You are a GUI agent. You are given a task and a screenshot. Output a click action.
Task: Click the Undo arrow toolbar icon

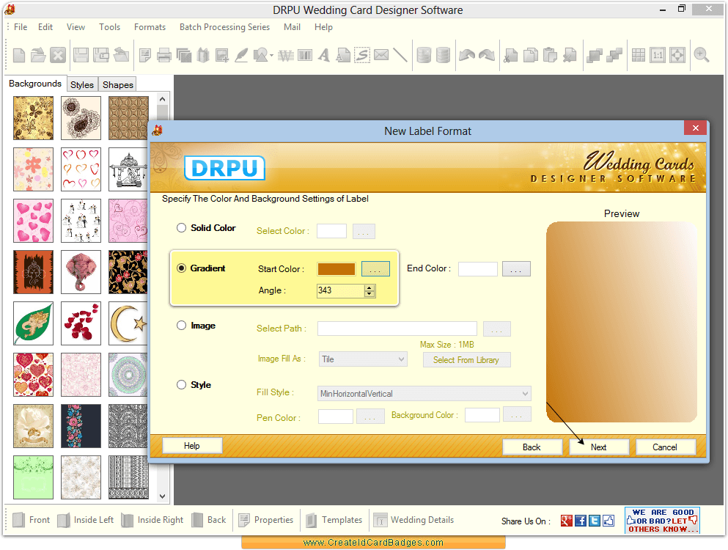click(x=466, y=55)
